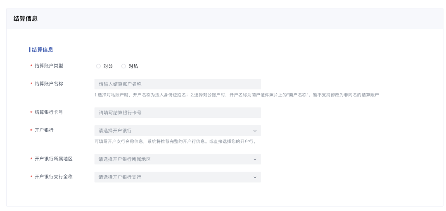Screen dimensions: 446x211
Task: Click the 开户银行 field label
Action: (44, 130)
